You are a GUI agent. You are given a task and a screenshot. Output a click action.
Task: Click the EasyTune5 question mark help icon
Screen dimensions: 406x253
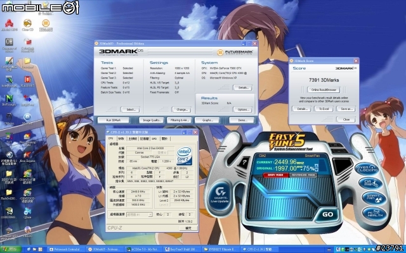pyautogui.click(x=244, y=163)
